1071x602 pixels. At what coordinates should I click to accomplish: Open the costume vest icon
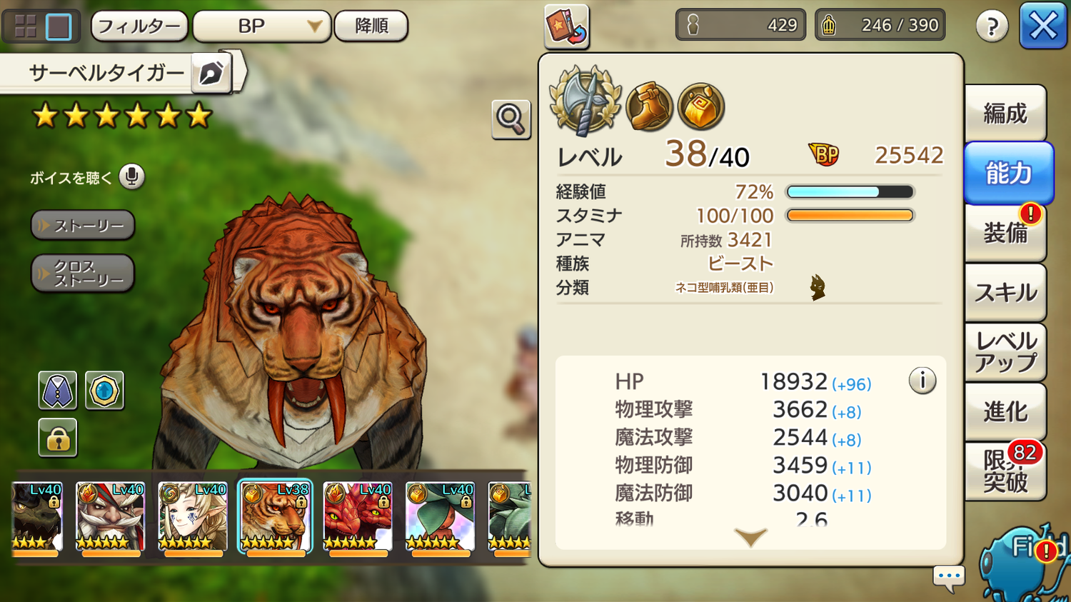tap(57, 391)
